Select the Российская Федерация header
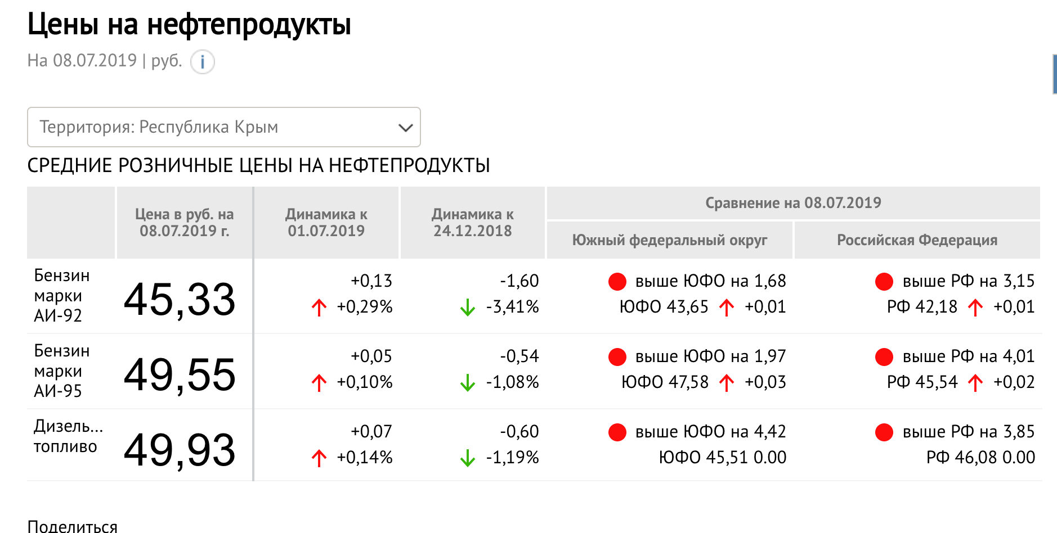The image size is (1057, 533). tap(917, 240)
